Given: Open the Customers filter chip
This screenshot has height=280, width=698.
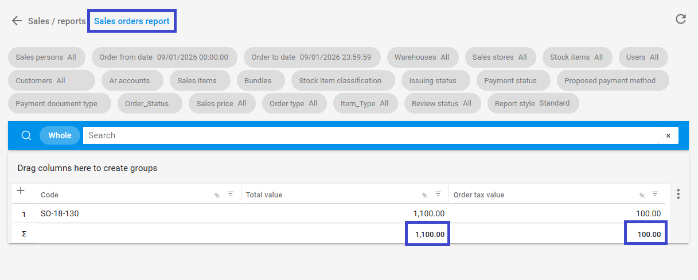Looking at the screenshot, I should [x=52, y=80].
